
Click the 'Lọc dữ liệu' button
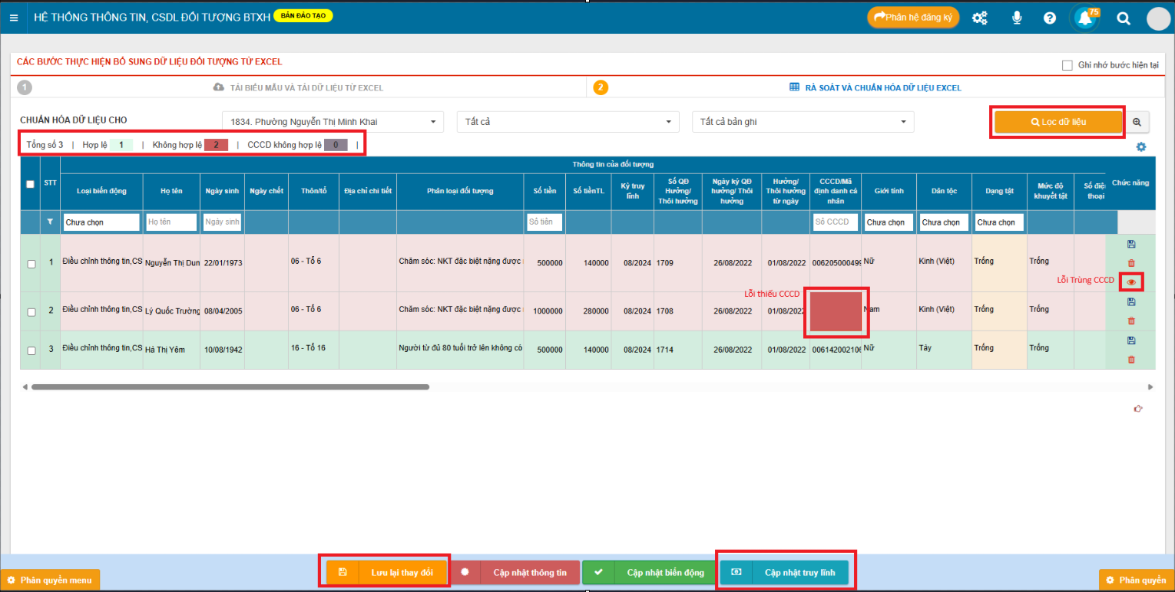(1057, 122)
